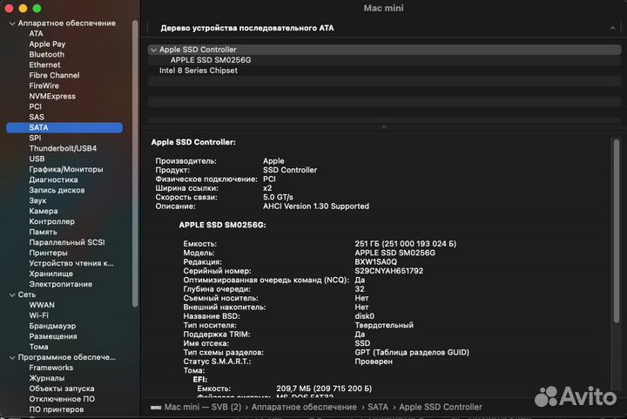Click the sidebar vertical scrollbar
Viewport: 627px width, 419px height.
point(135,163)
